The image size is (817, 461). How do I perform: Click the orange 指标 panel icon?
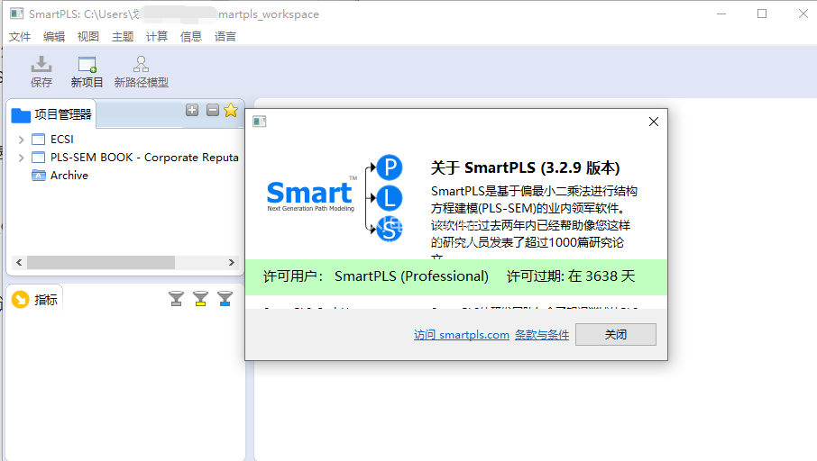point(21,300)
